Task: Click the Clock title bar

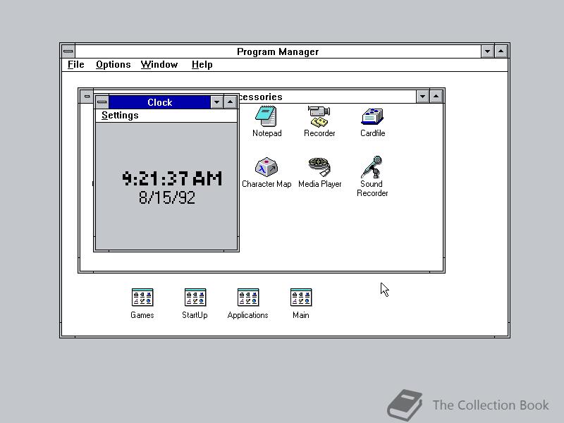Action: (159, 102)
